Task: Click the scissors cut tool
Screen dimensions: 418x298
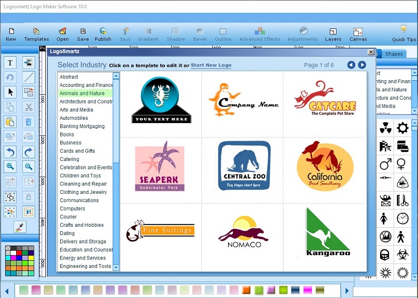Action: pyautogui.click(x=28, y=107)
